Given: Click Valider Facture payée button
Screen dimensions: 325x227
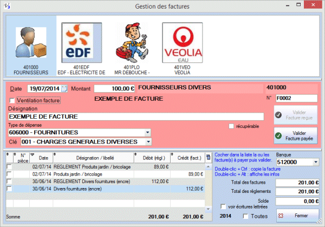Looking at the screenshot, I should point(296,135).
